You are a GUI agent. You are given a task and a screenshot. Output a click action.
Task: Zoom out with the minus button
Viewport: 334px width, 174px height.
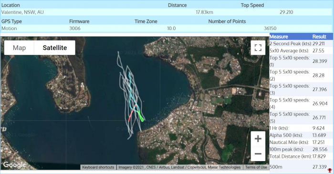[x=258, y=154]
